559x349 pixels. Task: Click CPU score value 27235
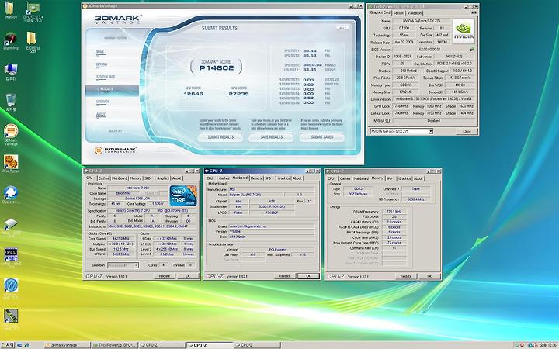point(238,94)
